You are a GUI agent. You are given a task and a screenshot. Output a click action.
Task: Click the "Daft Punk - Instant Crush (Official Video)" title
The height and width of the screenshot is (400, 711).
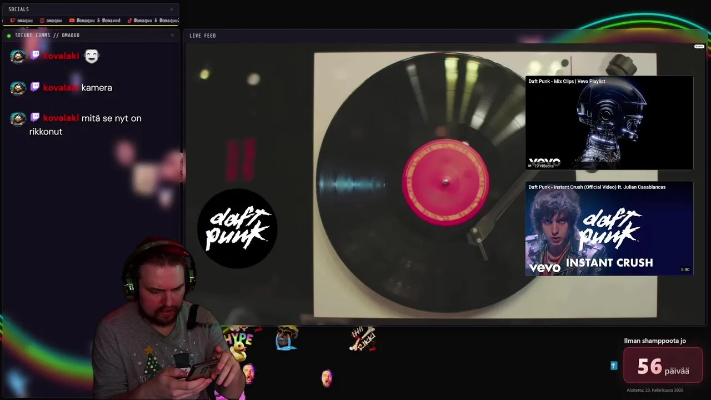[597, 187]
